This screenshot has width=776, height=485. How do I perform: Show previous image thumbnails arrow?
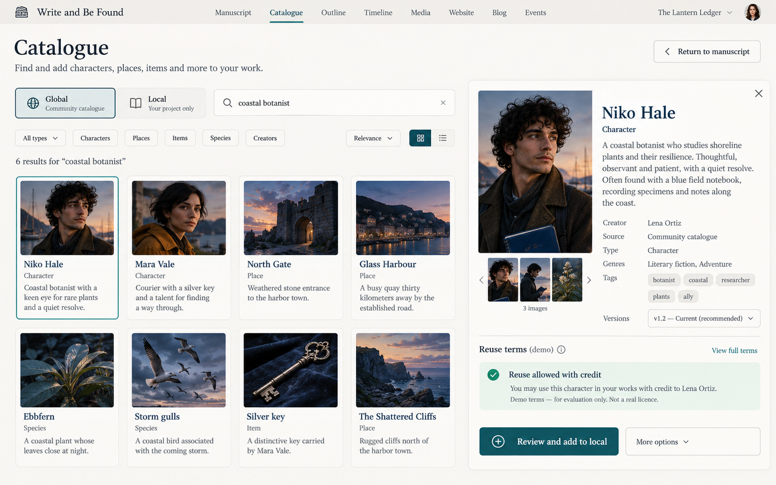[x=481, y=280]
